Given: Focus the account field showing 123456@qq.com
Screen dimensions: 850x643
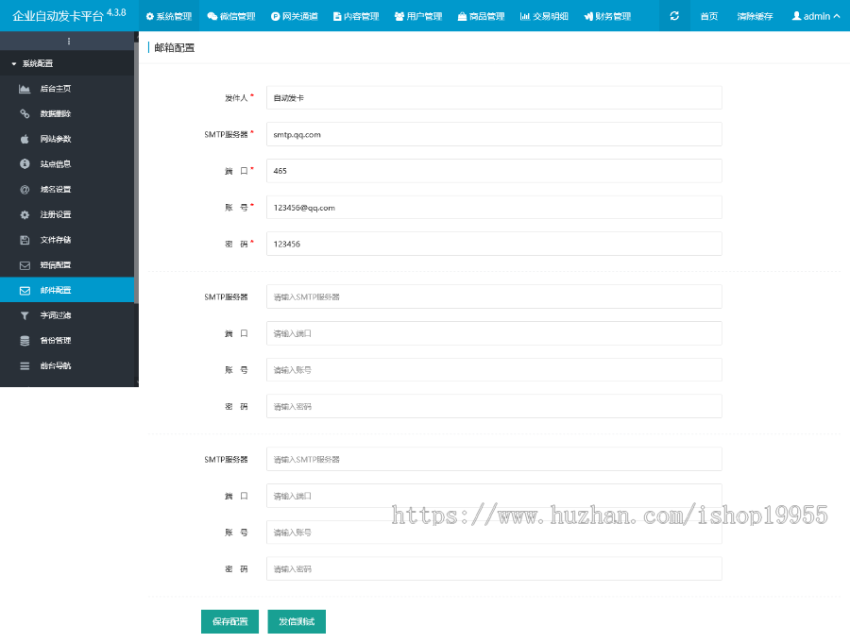Looking at the screenshot, I should point(494,208).
